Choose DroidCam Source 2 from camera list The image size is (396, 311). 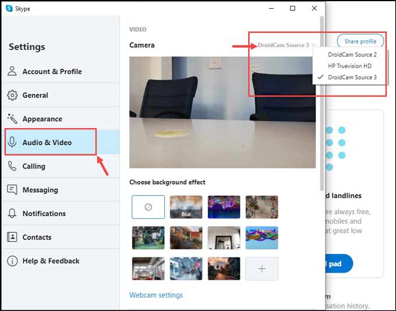coord(350,55)
